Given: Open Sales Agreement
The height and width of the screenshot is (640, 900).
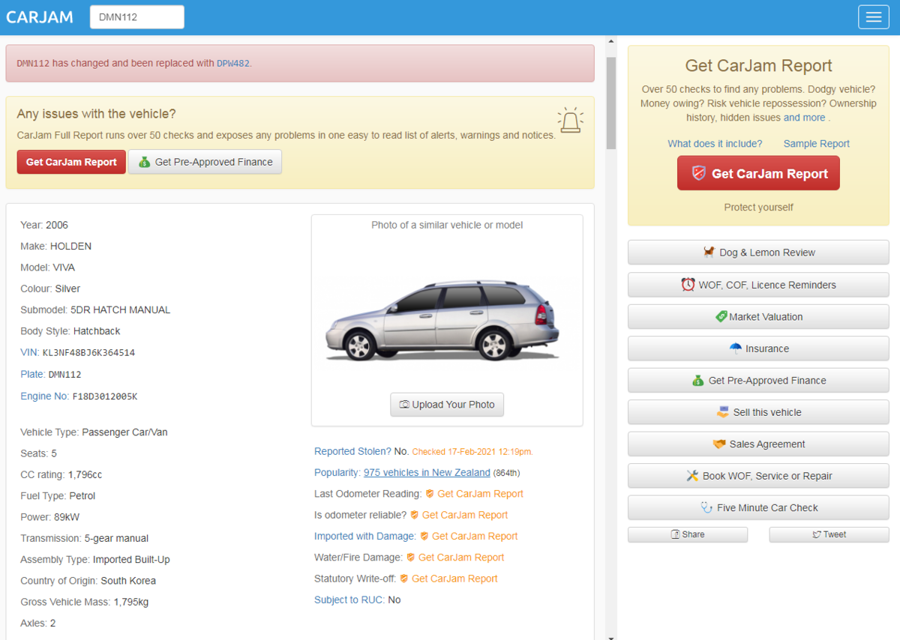Looking at the screenshot, I should 758,444.
